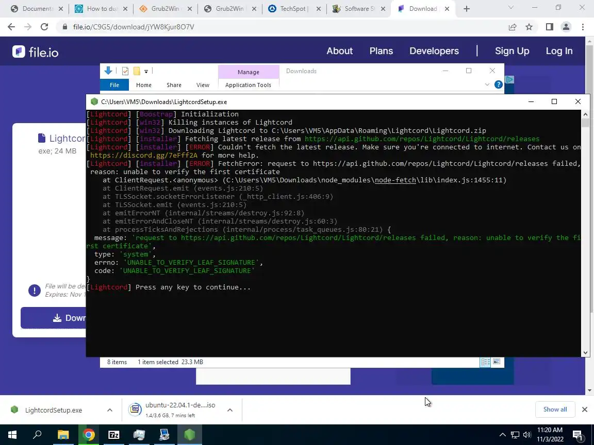Open a new Chrome tab

coord(467,9)
